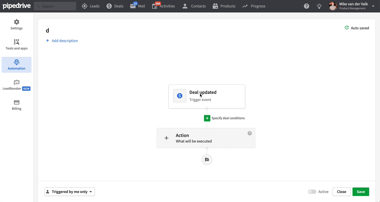Image resolution: width=380 pixels, height=202 pixels.
Task: Open the Automation sidebar tab
Action: pos(16,65)
